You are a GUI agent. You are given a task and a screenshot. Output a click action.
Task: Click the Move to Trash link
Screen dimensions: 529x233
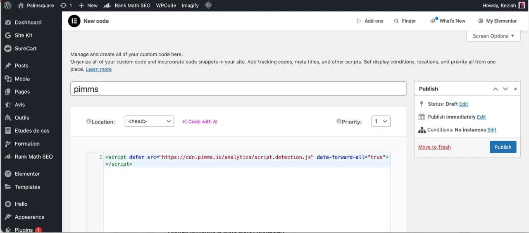coord(434,147)
